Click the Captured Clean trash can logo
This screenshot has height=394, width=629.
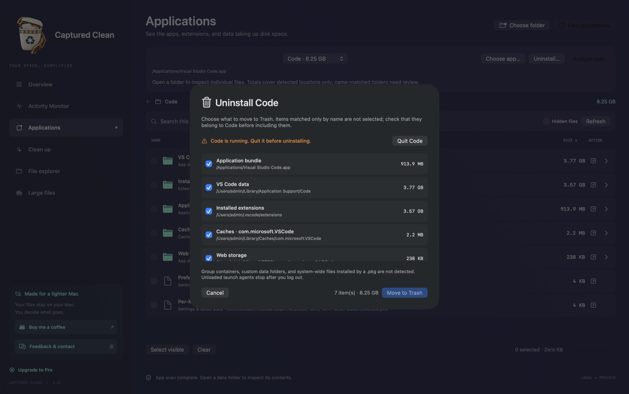click(x=31, y=35)
